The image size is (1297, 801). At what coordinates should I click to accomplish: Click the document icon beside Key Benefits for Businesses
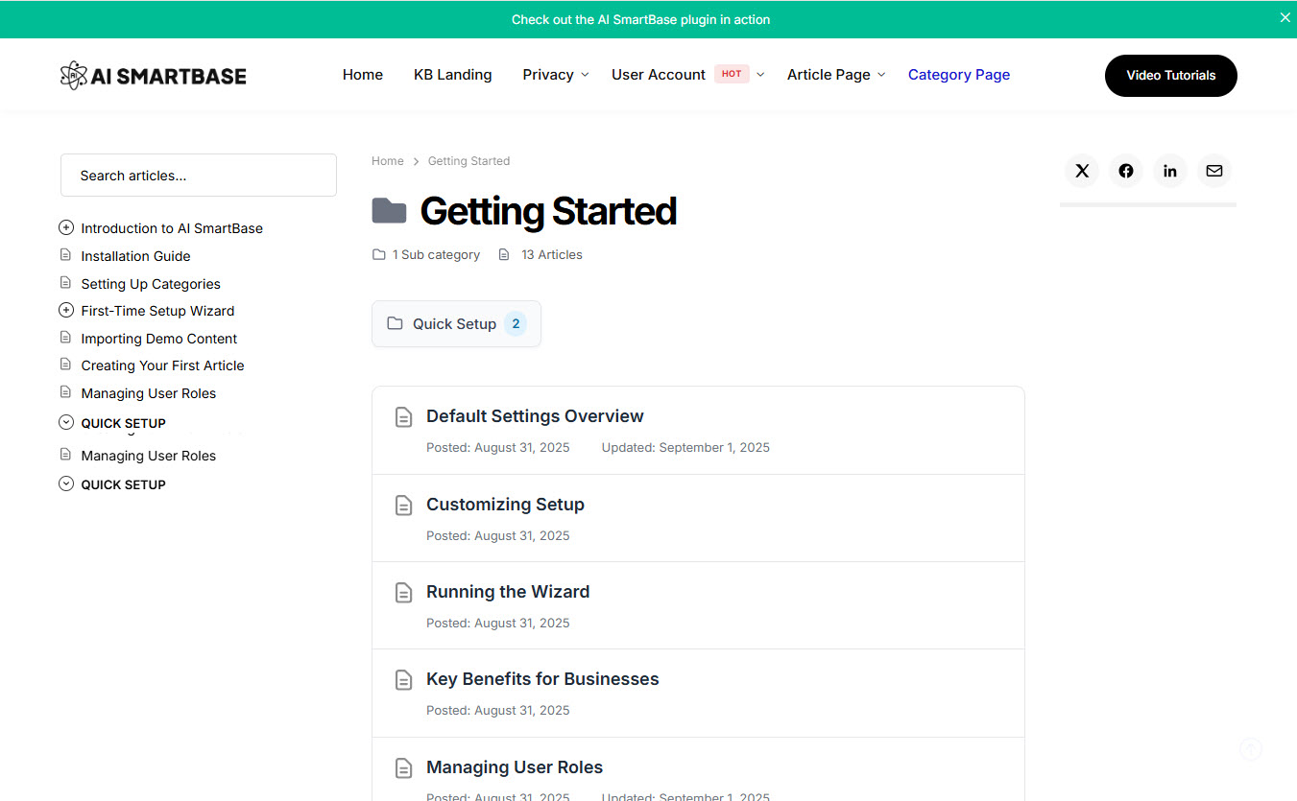click(x=404, y=680)
